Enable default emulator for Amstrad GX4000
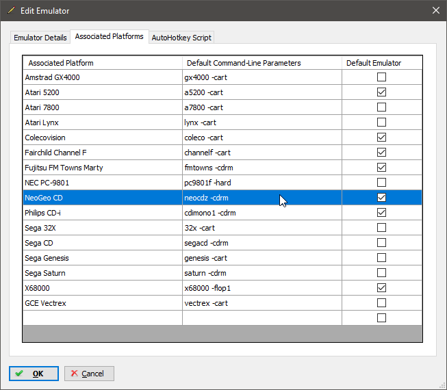 click(381, 77)
